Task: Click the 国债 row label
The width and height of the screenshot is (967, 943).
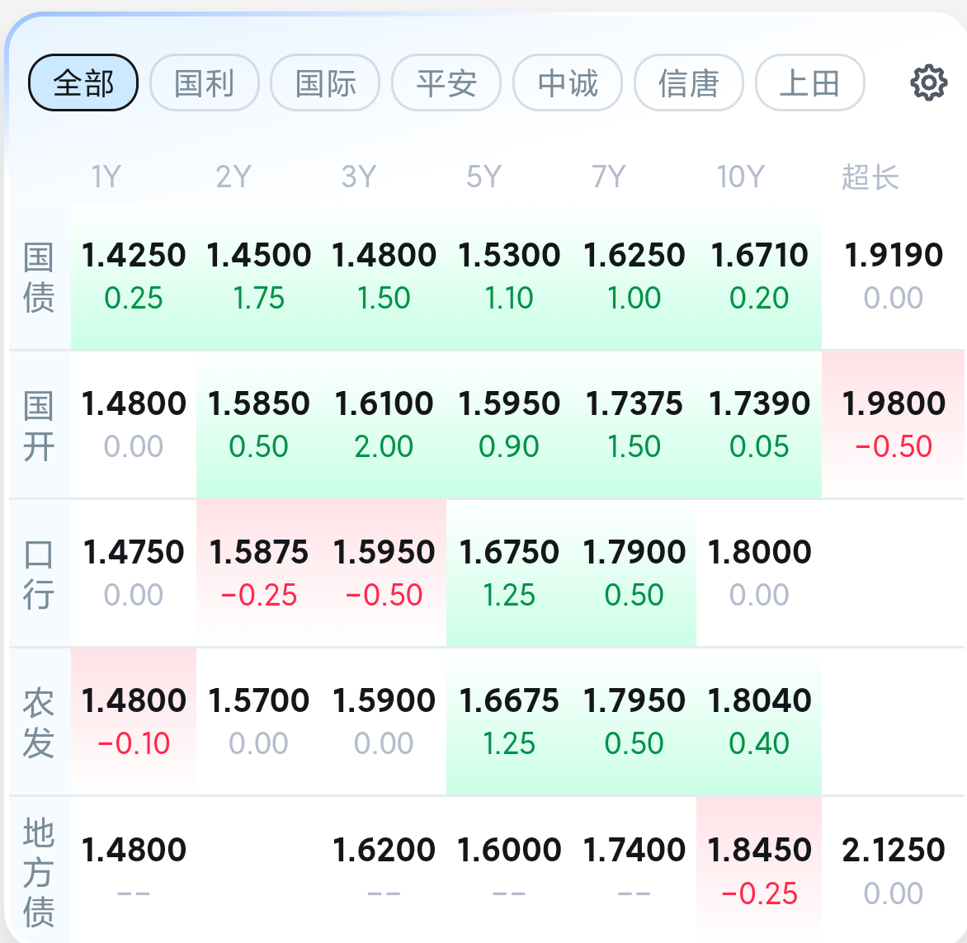Action: tap(39, 277)
